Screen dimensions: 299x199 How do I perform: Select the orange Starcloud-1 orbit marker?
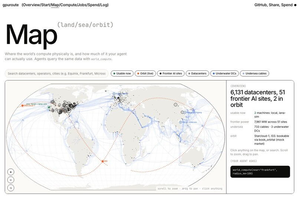tap(23, 106)
